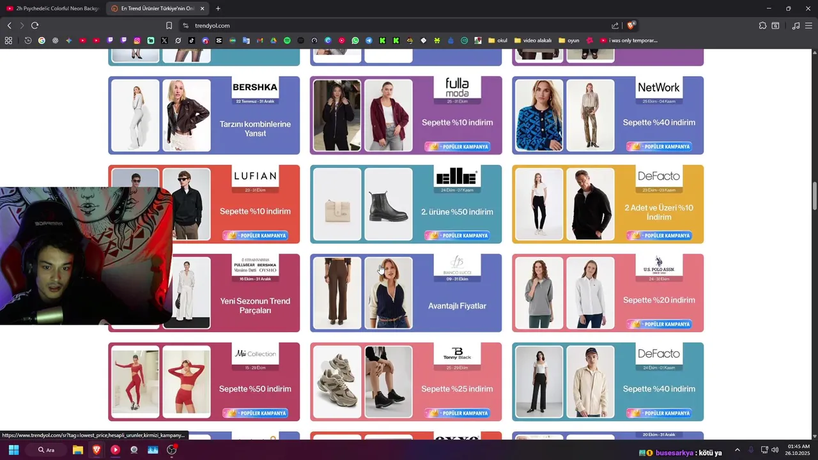Show hidden system tray icons
818x460 pixels.
tap(737, 450)
